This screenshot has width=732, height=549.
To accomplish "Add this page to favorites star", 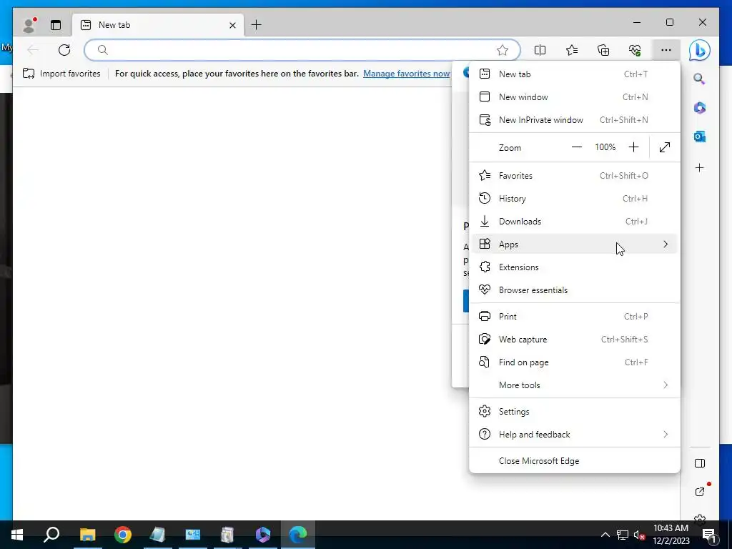I will tap(503, 50).
